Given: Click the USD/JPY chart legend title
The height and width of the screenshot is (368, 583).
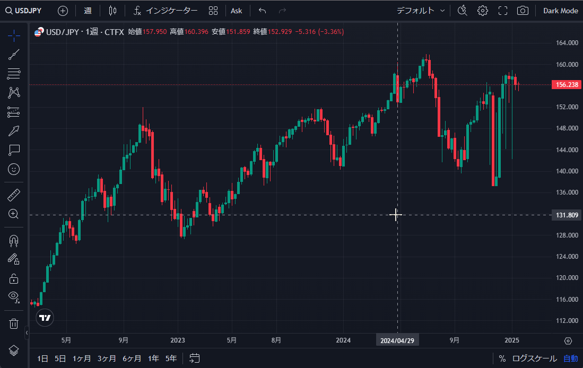Looking at the screenshot, I should click(x=85, y=32).
